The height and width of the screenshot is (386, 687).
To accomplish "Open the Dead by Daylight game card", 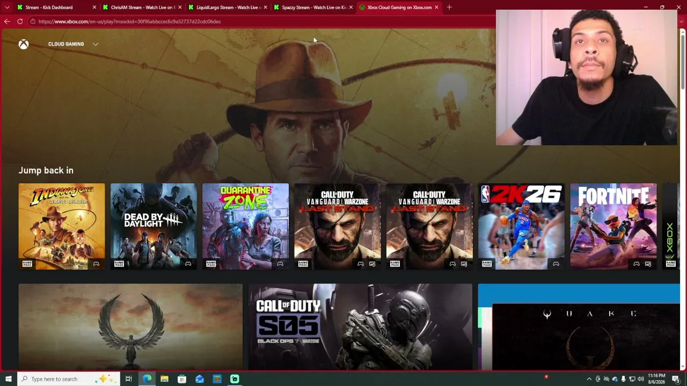I will pyautogui.click(x=154, y=226).
